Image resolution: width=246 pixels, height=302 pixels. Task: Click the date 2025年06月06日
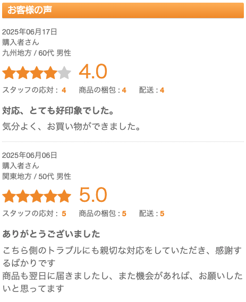pos(30,155)
